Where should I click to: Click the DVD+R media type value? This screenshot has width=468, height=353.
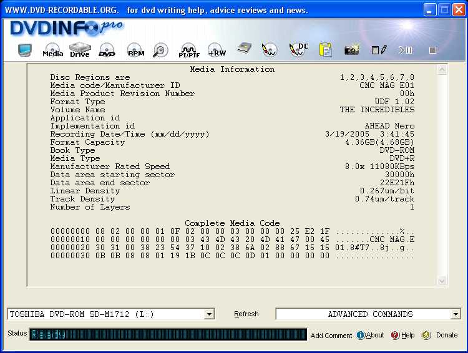[x=402, y=158]
